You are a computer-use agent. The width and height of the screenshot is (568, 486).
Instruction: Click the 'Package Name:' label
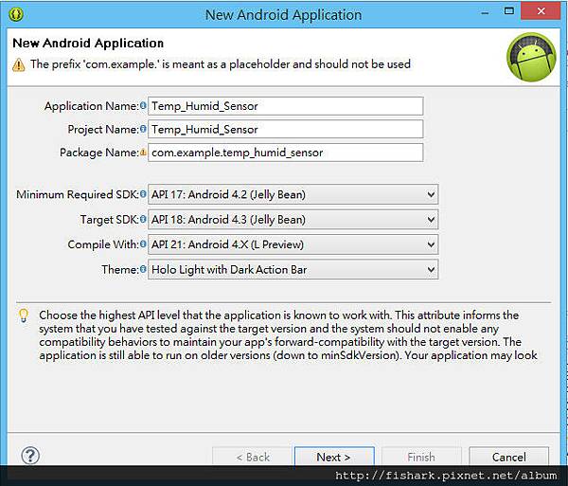99,153
